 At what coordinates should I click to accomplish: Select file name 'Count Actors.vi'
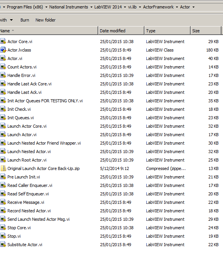click(22, 67)
